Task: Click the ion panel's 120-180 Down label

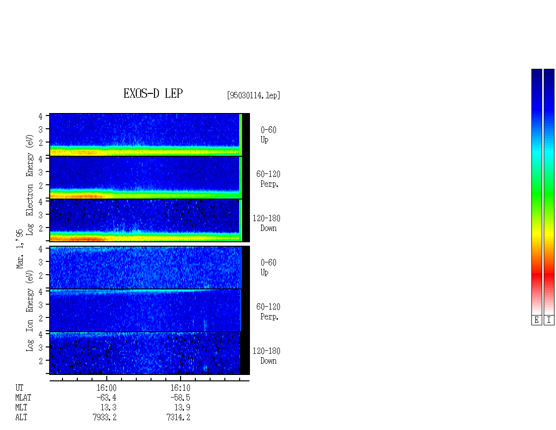Action: 266,356
